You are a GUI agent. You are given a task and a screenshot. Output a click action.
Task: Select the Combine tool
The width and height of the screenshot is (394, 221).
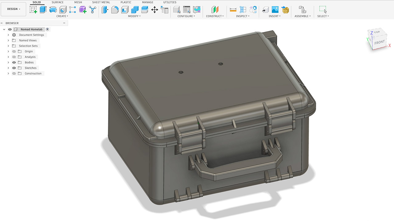135,10
